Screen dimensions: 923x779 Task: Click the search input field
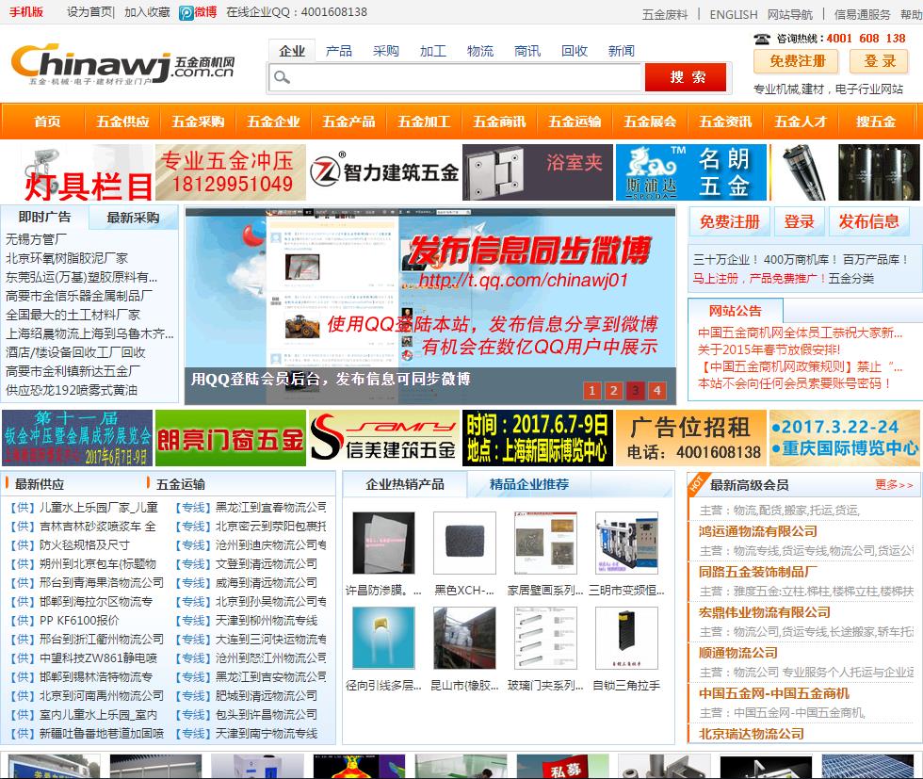click(455, 77)
